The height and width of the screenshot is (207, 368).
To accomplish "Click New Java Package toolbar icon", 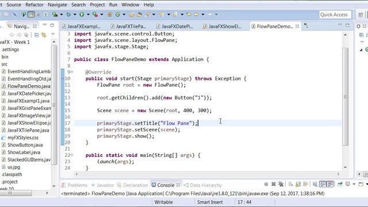I will pos(110,14).
